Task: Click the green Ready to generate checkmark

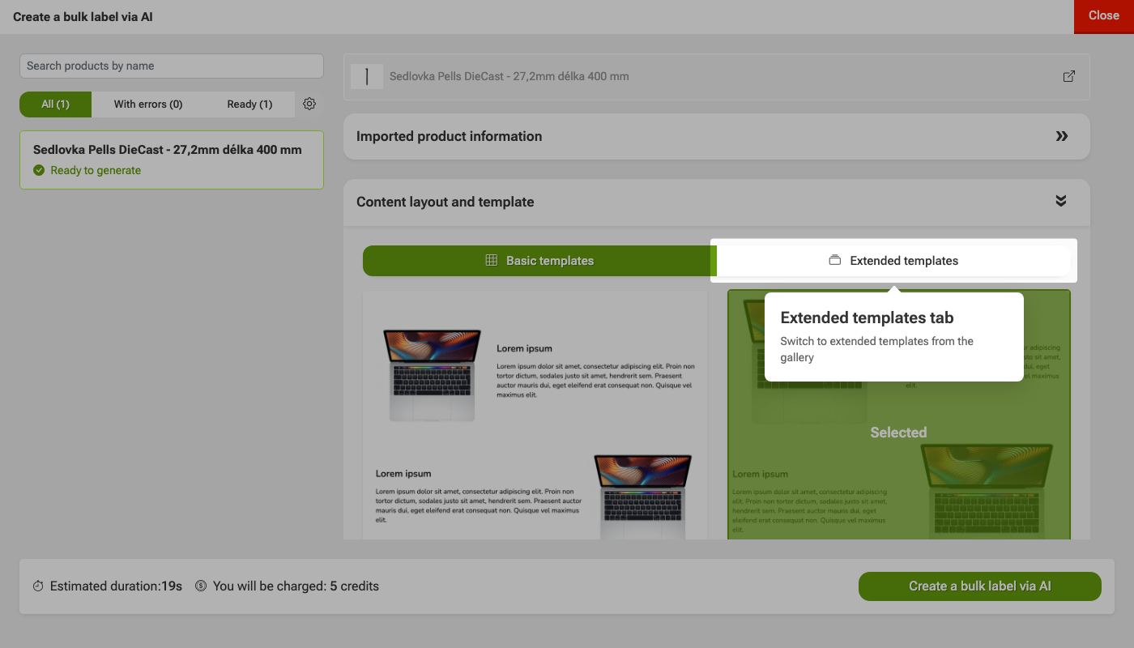Action: coord(39,170)
